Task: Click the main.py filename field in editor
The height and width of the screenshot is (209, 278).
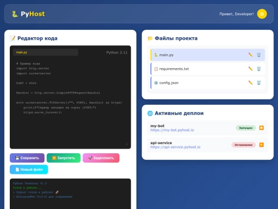Action: [x=46, y=52]
